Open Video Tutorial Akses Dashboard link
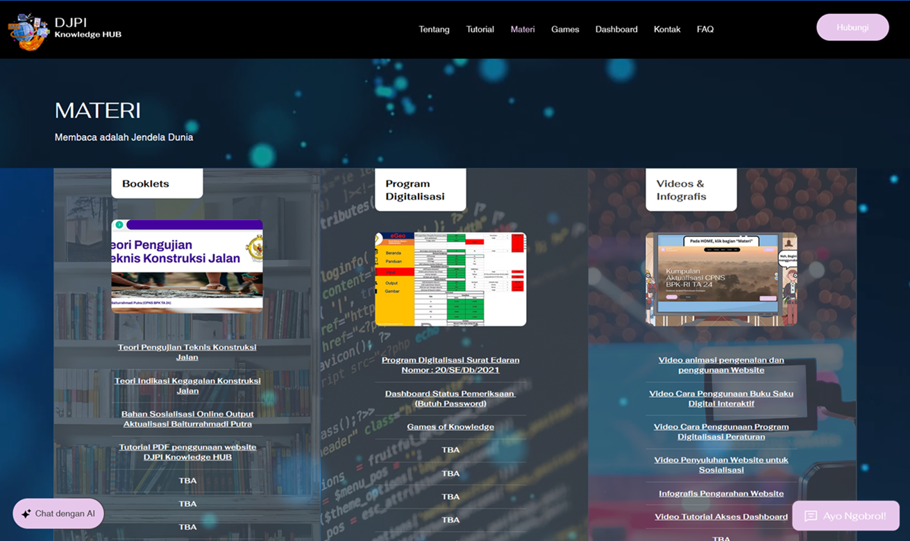The image size is (910, 541). [x=721, y=517]
